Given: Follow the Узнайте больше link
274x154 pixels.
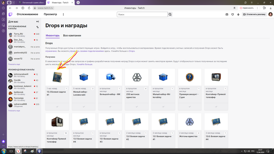Looking at the screenshot, I should coord(84,64).
